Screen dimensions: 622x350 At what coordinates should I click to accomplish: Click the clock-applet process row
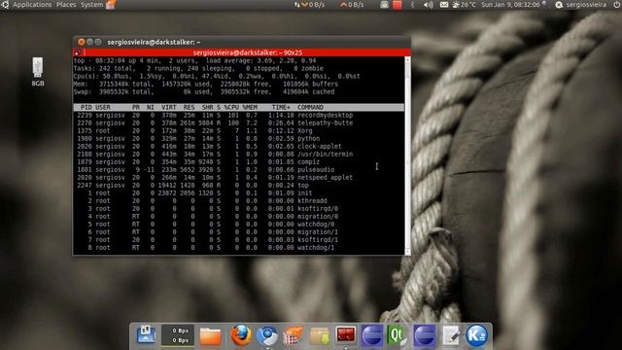coord(239,146)
